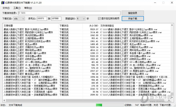Select row 黄河颂ppt课件
Screen dimensions: 176x107
pyautogui.click(x=87, y=74)
